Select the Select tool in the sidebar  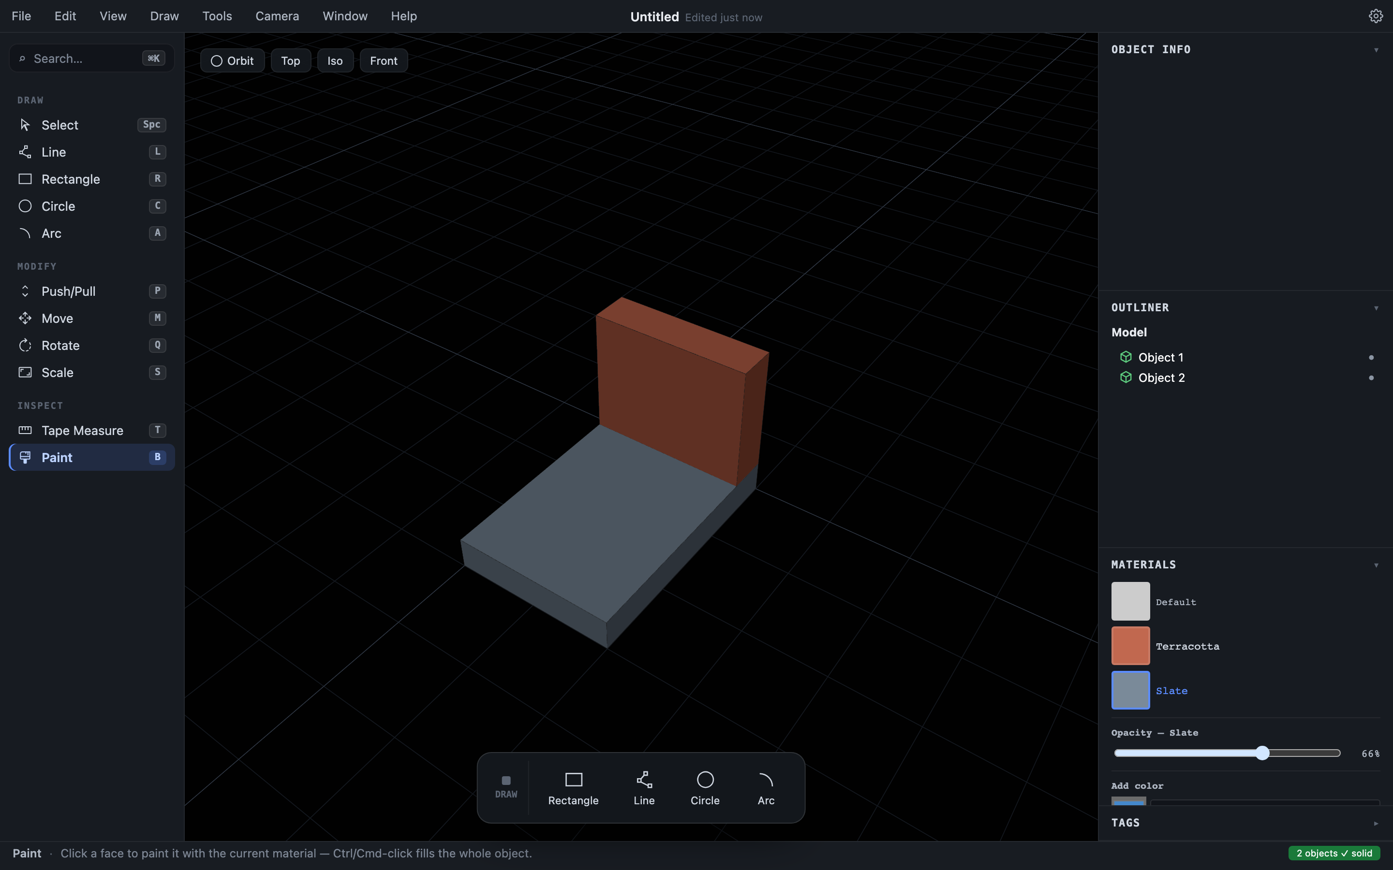(x=92, y=125)
